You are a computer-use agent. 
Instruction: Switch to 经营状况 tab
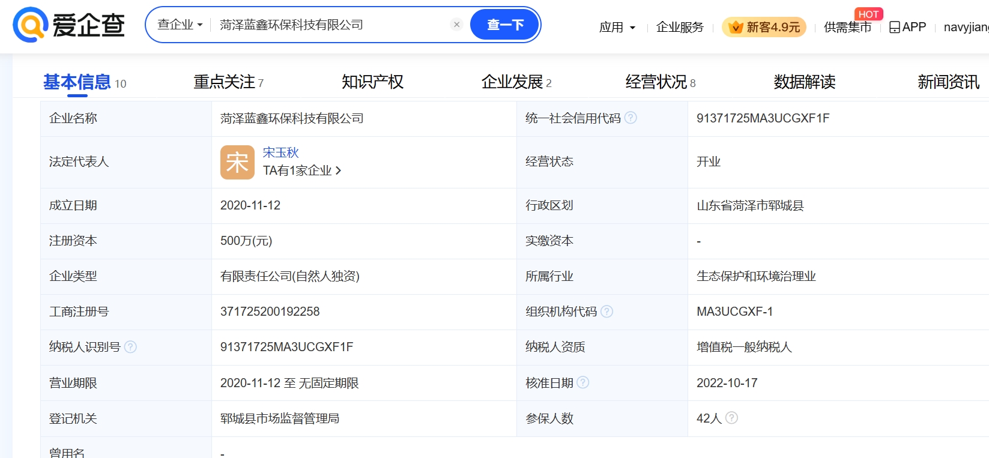coord(660,82)
